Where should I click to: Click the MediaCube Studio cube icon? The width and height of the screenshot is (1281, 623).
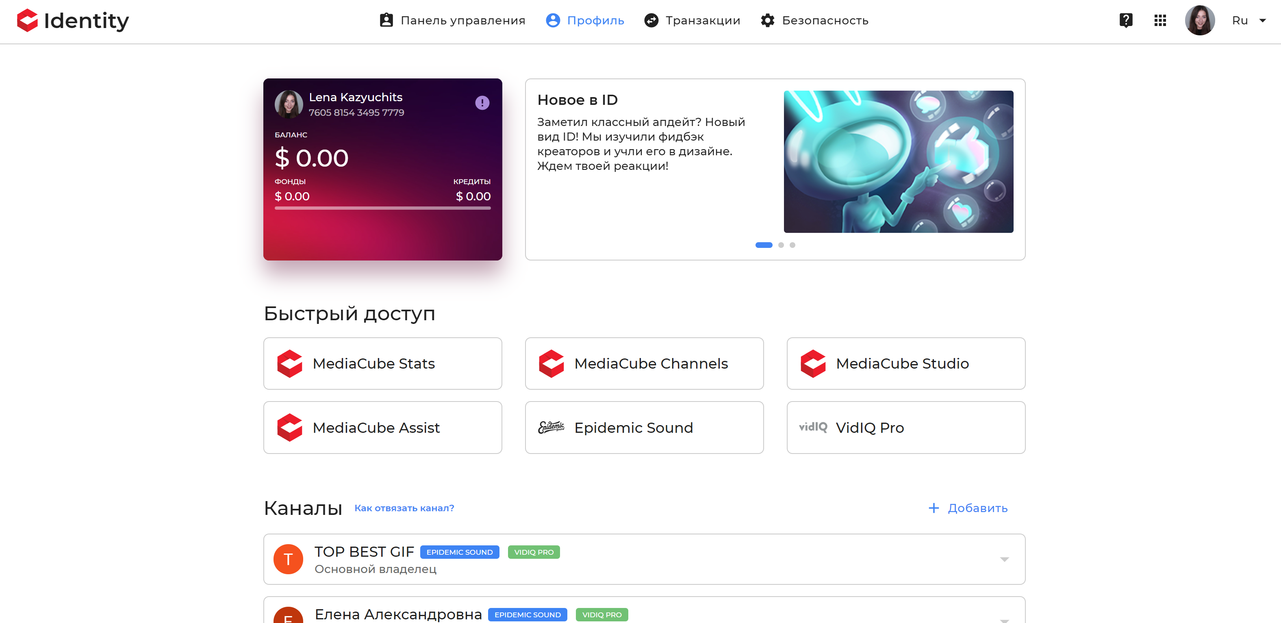point(813,363)
